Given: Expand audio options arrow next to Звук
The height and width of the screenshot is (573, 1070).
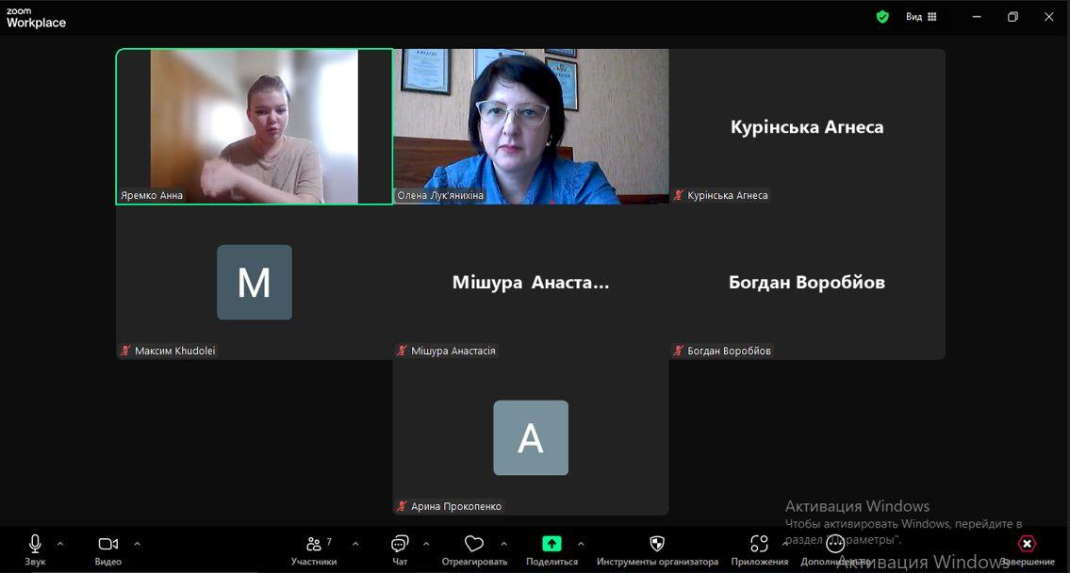Looking at the screenshot, I should click(60, 544).
